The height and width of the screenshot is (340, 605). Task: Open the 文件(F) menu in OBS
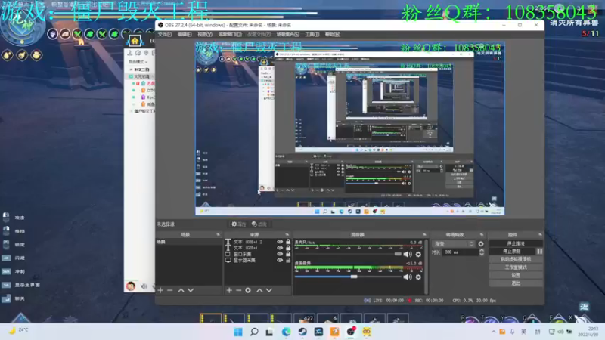(164, 34)
